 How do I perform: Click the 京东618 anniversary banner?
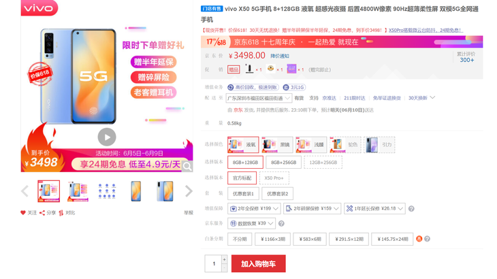tap(342, 42)
